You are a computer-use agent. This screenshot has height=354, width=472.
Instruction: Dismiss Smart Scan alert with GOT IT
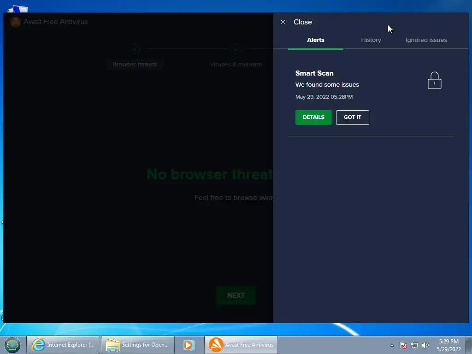click(352, 117)
